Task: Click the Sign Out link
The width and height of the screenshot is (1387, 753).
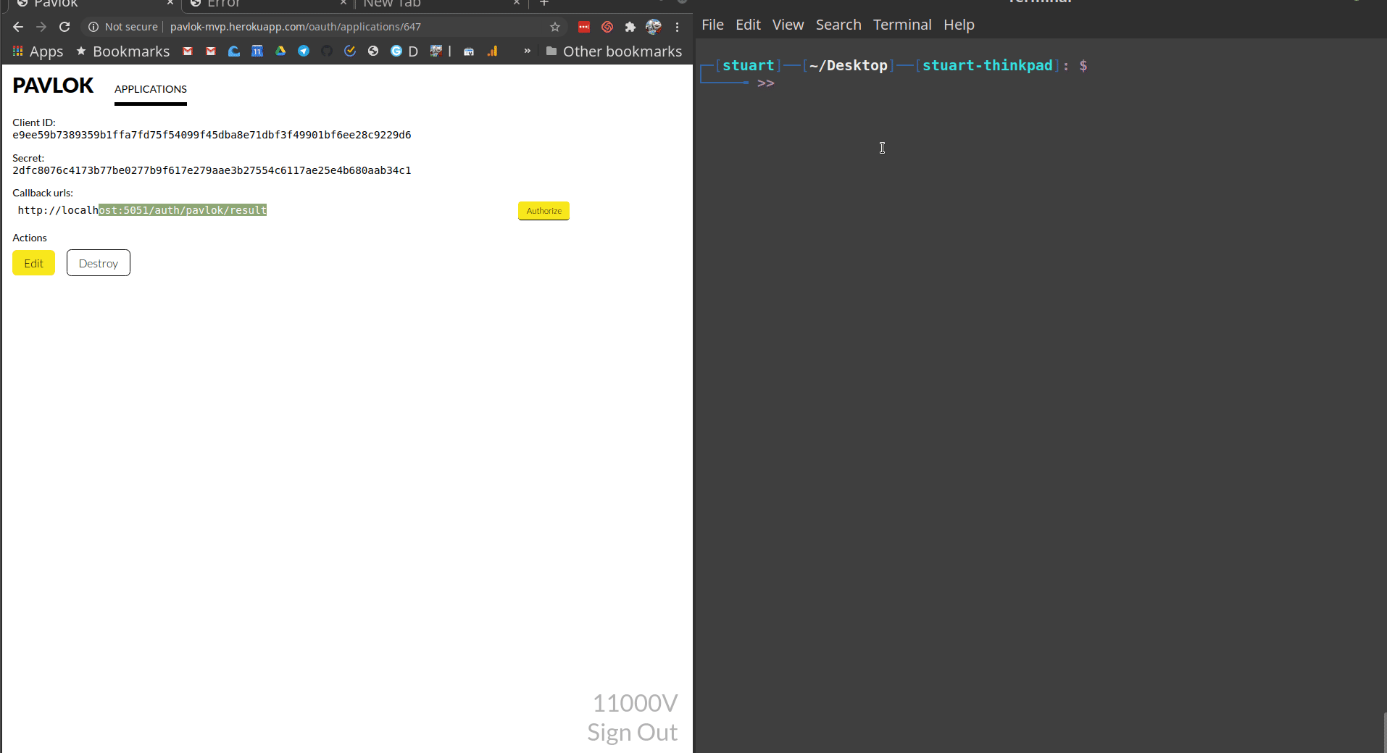Action: (x=632, y=733)
